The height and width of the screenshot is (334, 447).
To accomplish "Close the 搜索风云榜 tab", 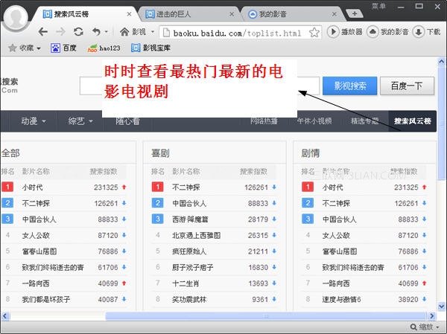I will point(129,14).
